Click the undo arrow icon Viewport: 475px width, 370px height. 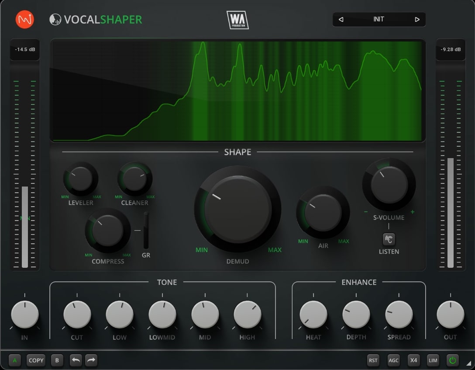point(75,360)
